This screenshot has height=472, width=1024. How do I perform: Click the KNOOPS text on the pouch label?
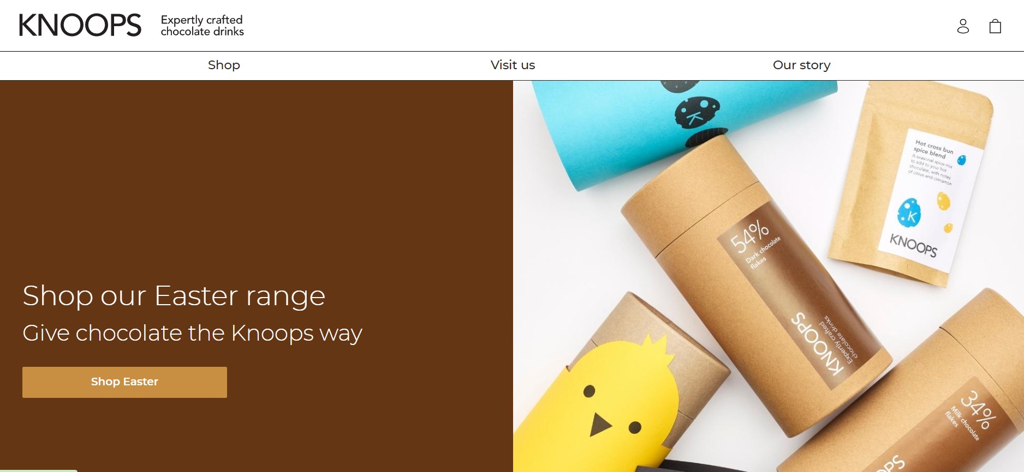coord(913,245)
